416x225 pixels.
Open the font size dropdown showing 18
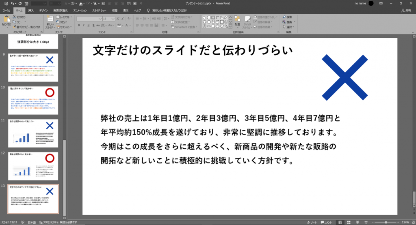[x=109, y=19]
